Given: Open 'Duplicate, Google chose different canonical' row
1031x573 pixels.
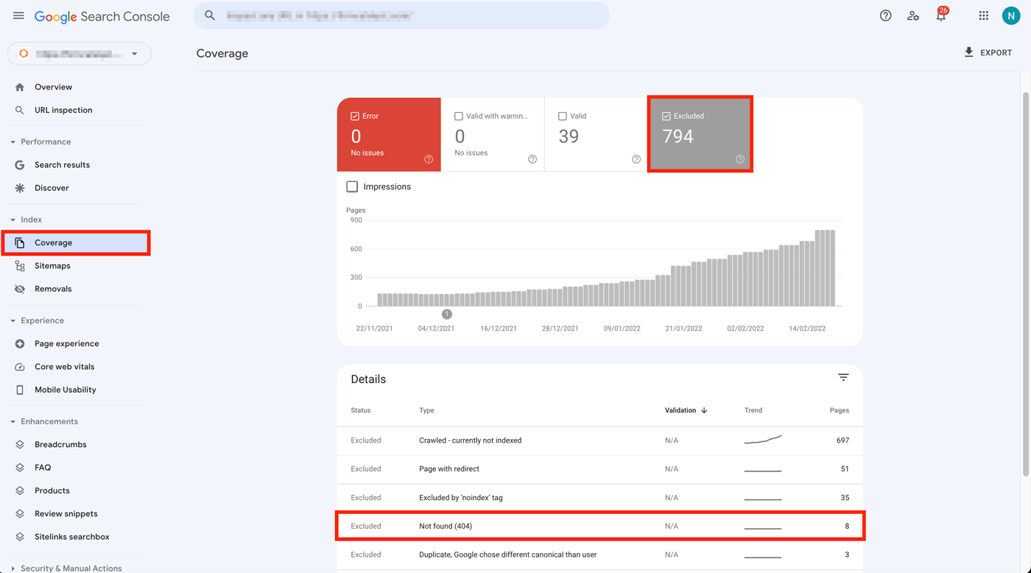Looking at the screenshot, I should pyautogui.click(x=599, y=555).
